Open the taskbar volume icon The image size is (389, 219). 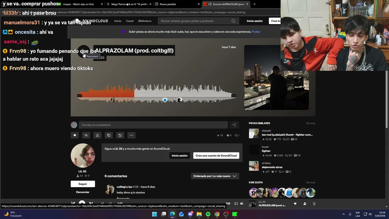coord(370,214)
